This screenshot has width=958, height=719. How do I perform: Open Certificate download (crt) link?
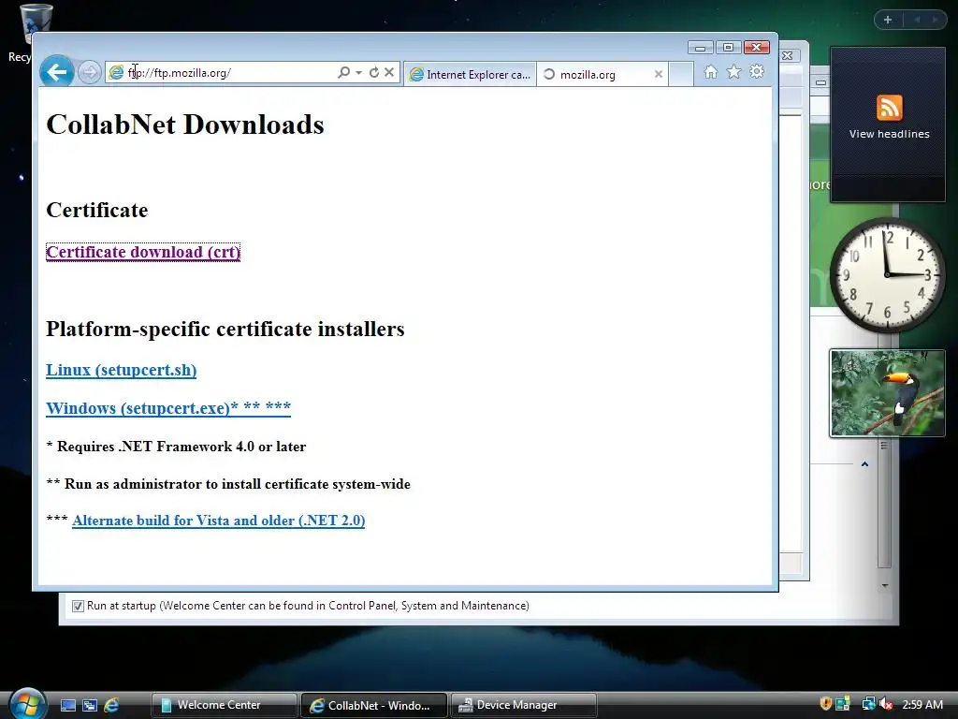(x=143, y=252)
